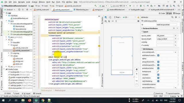Screen dimensions: 184x103
Task: Open the first visibility dropdown in Layout section
Action: 175,42
